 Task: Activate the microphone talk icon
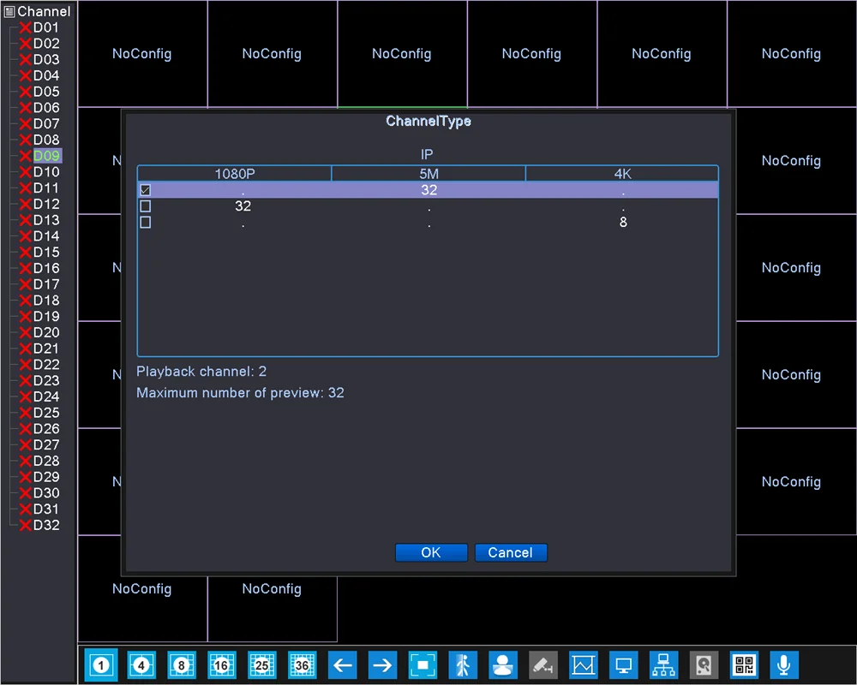pyautogui.click(x=784, y=664)
